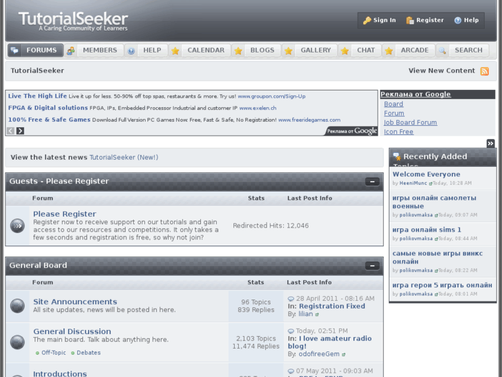Collapse the General Board category

point(372,266)
